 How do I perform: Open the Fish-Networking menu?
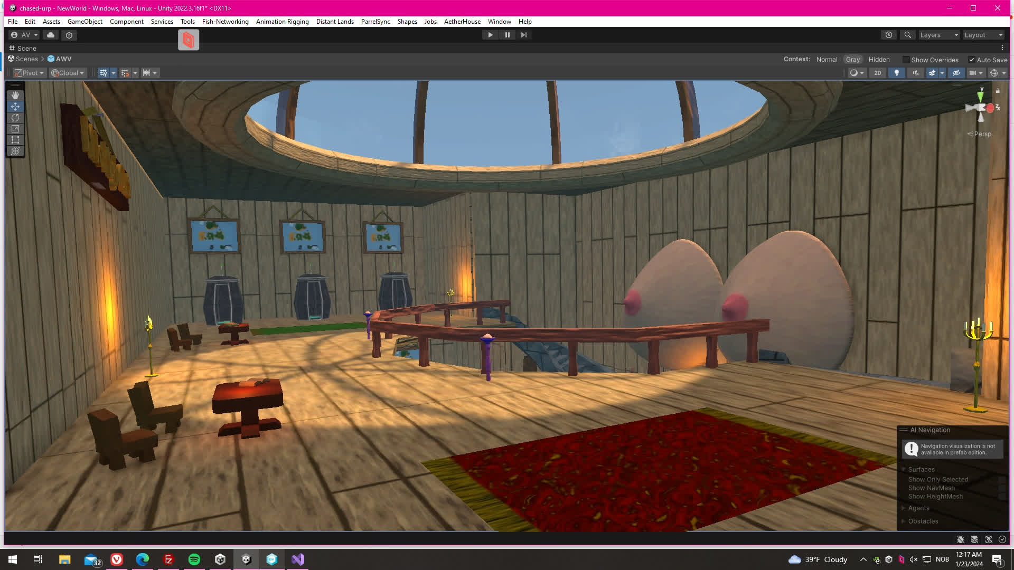tap(225, 22)
